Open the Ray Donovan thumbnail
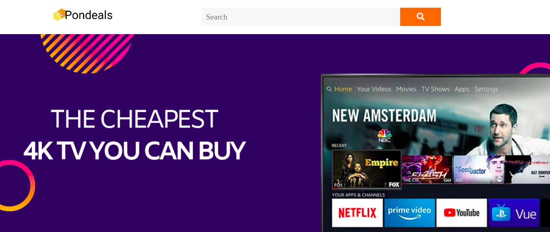This screenshot has width=550, height=232. click(528, 169)
